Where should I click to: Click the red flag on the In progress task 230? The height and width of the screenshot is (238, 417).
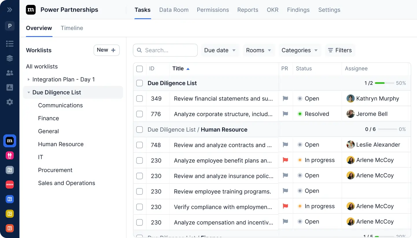click(285, 160)
